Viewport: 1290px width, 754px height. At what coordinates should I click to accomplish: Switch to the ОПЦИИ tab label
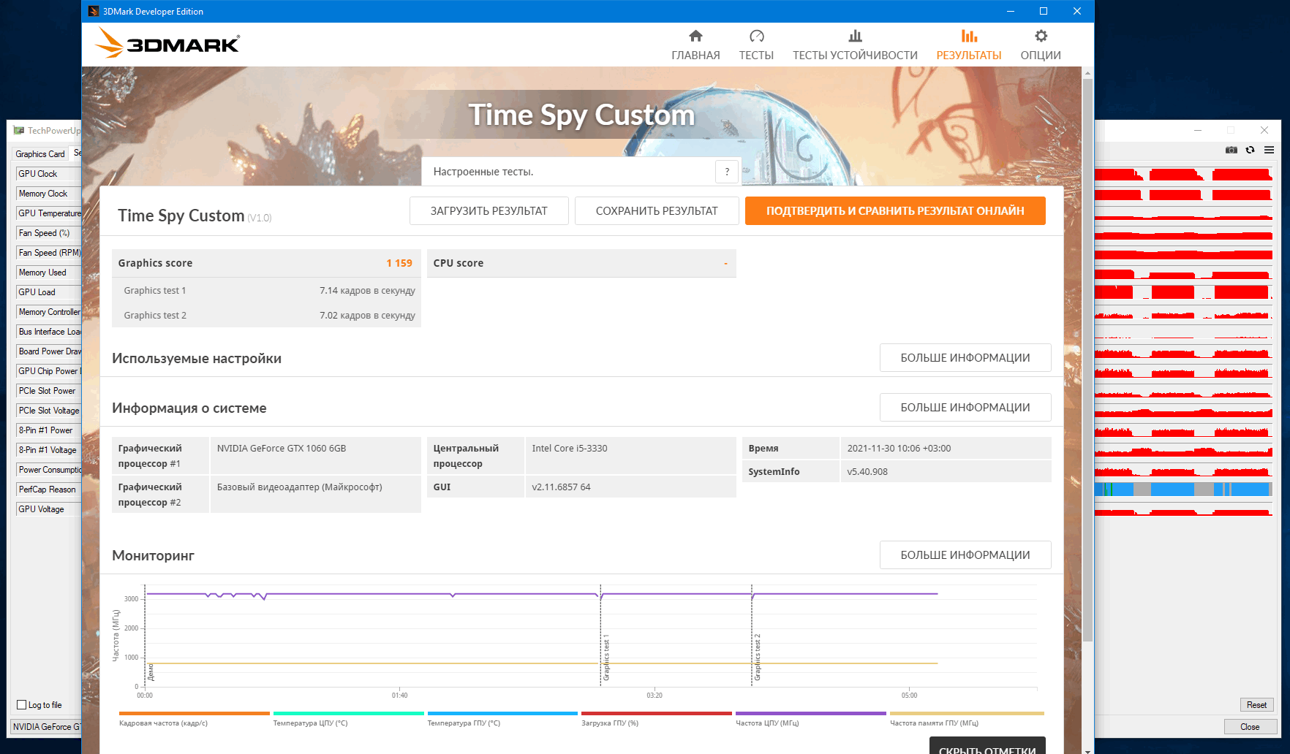tap(1041, 56)
